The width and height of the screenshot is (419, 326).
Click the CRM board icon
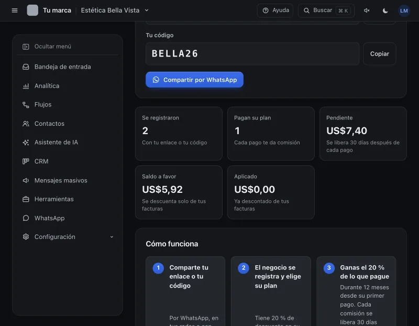26,161
